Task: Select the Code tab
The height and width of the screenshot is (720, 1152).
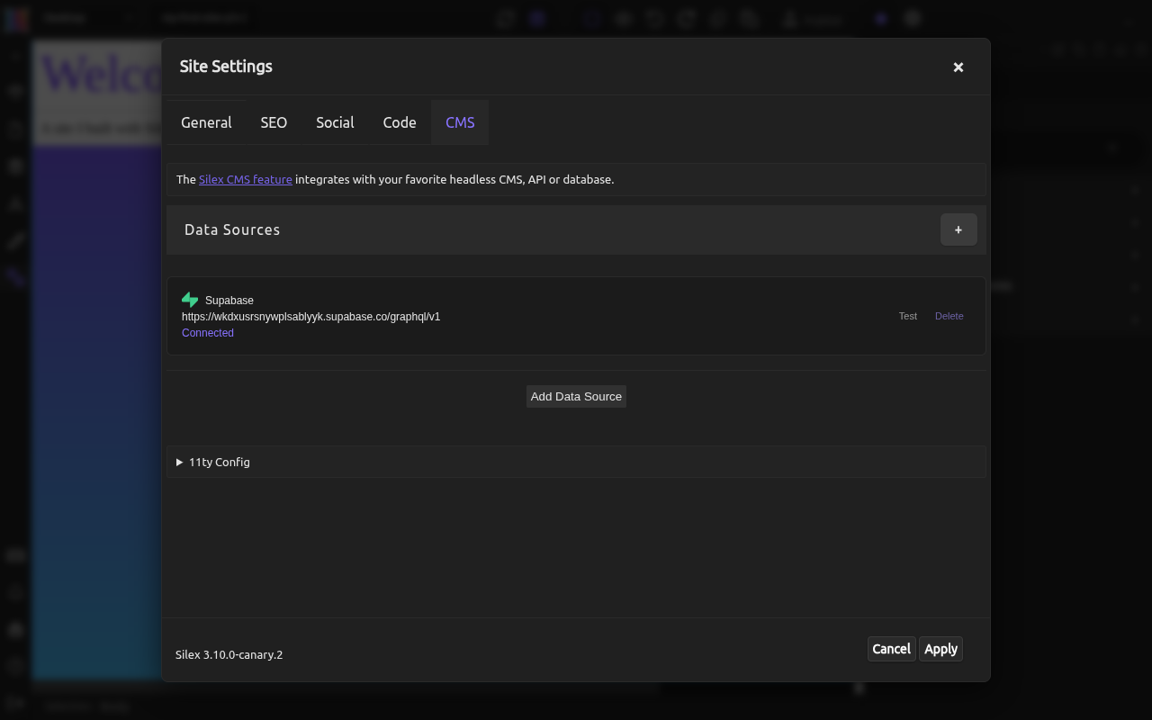Action: tap(400, 122)
